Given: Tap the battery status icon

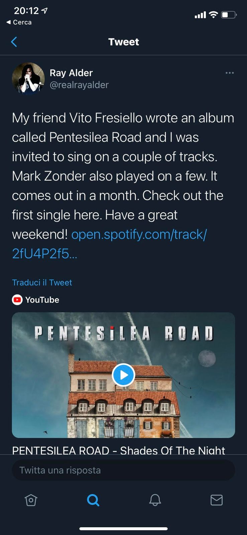Looking at the screenshot, I should (229, 15).
